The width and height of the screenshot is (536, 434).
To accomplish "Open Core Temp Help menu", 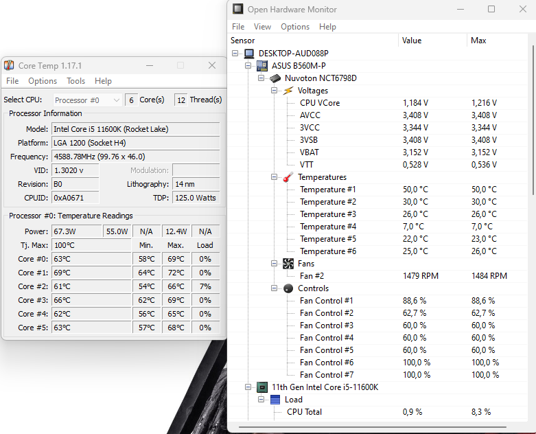I will click(x=103, y=81).
